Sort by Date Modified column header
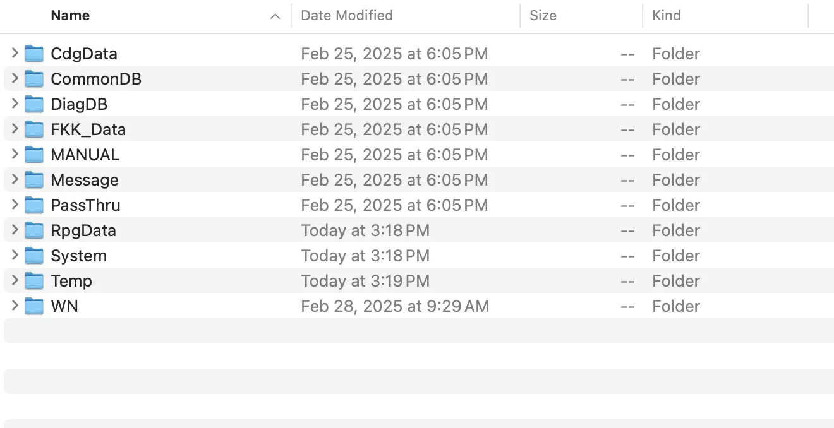 [347, 16]
